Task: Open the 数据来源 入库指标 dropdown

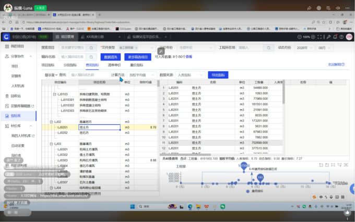Action: [190, 75]
